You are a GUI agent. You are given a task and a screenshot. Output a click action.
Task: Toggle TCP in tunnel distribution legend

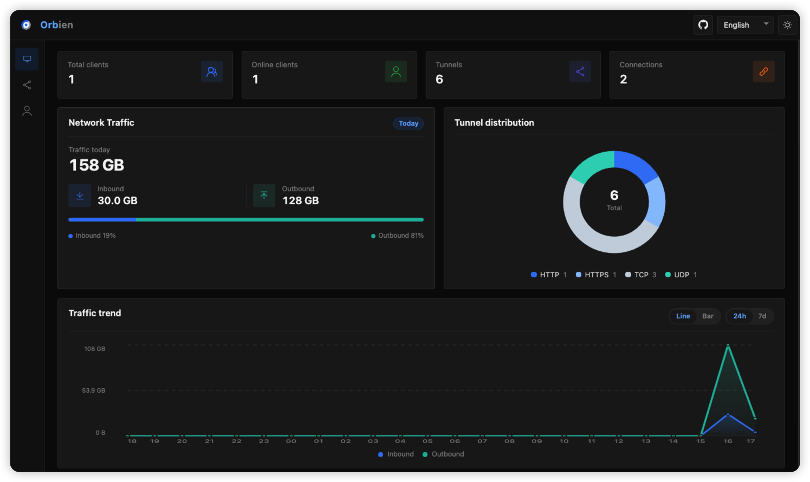pos(640,275)
